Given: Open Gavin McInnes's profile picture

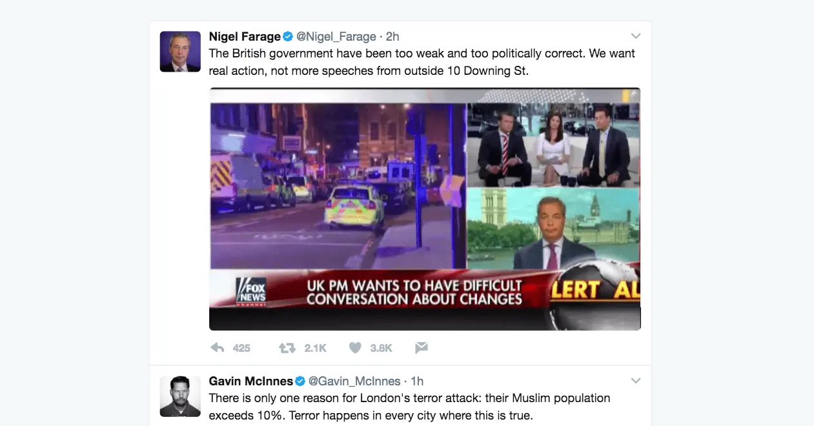Looking at the screenshot, I should coord(180,396).
